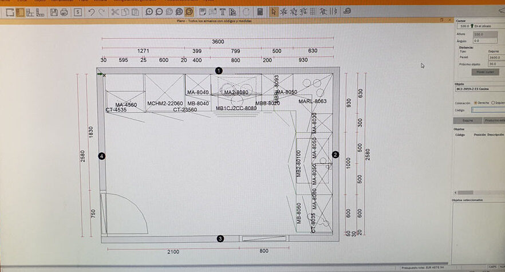This screenshot has width=505, height=272.
Task: Select wall marker 1 on top wall
Action: 219,70
